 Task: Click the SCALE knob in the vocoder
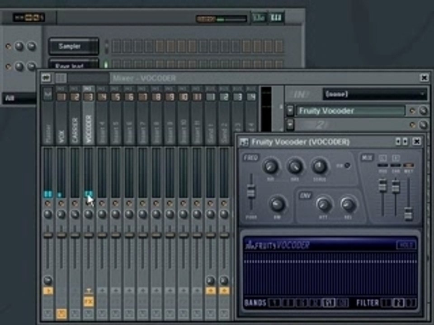320,167
